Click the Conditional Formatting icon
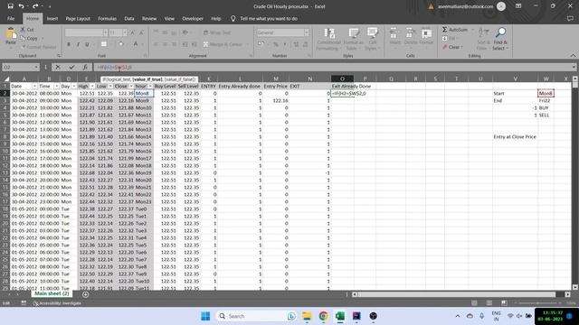The image size is (579, 325). 328,34
